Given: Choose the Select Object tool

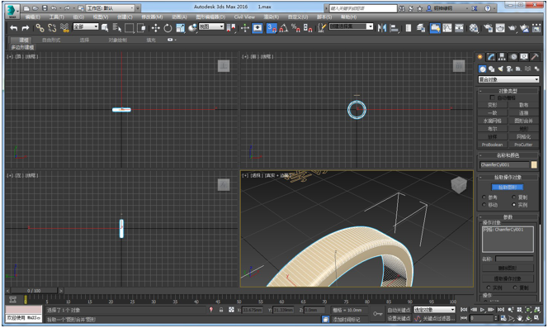Looking at the screenshot, I should (x=105, y=28).
